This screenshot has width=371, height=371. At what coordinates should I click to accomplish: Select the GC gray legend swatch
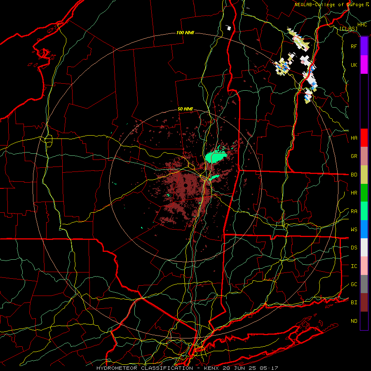click(x=364, y=284)
